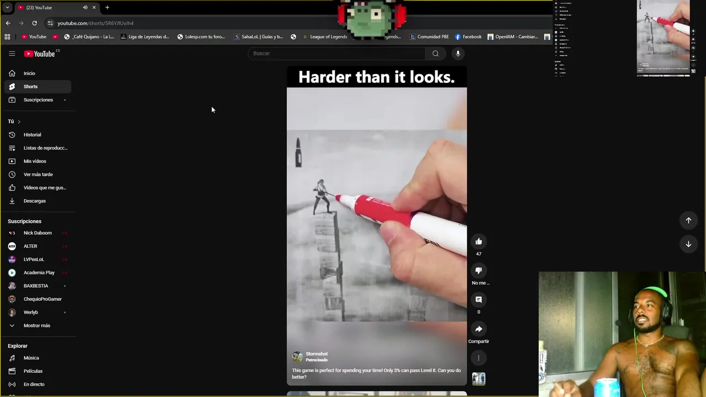Viewport: 706px width, 397px height.
Task: Go to next short with down arrow
Action: pyautogui.click(x=688, y=244)
